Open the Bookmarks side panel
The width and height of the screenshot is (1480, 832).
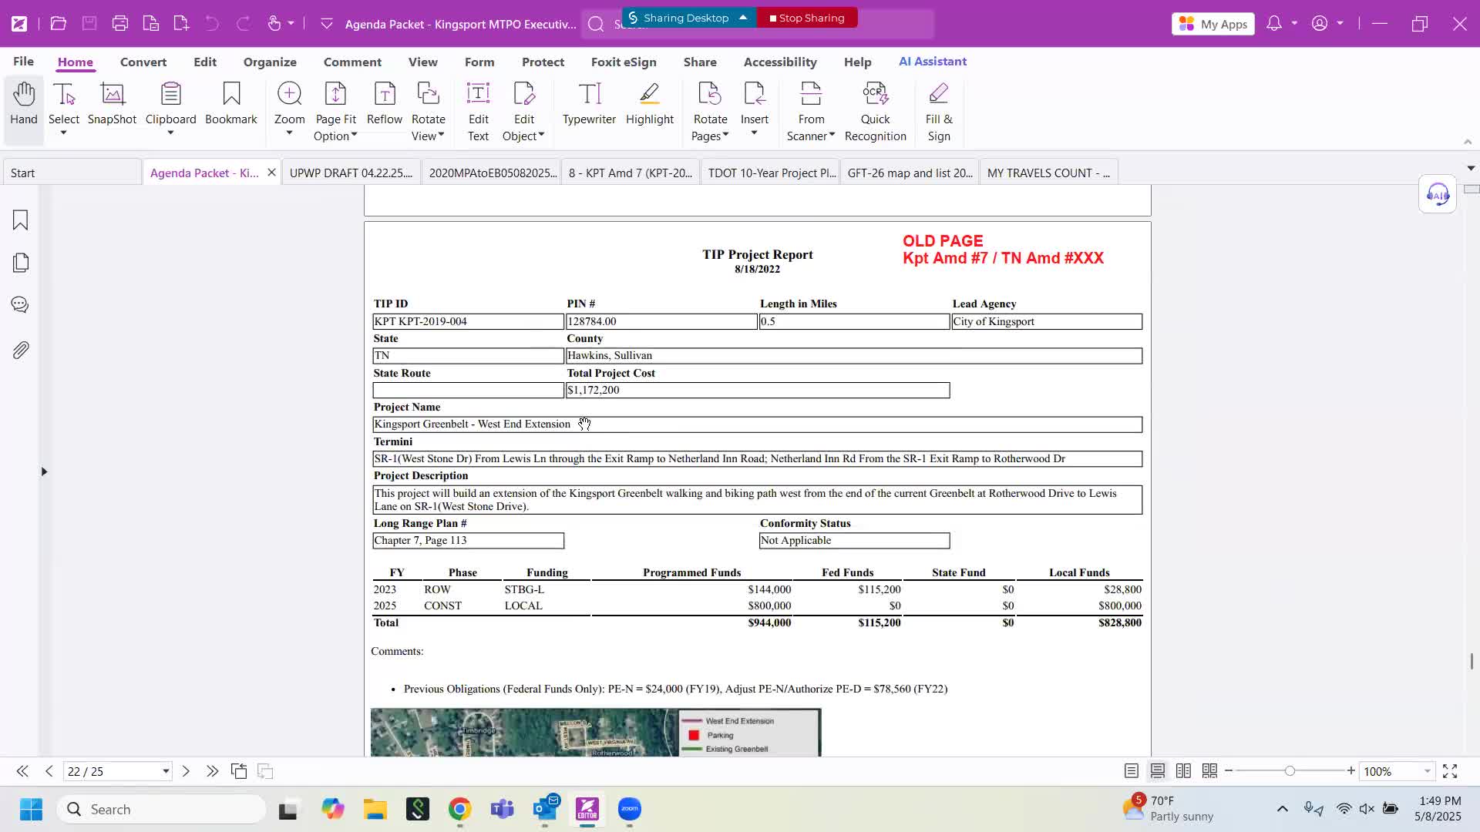click(x=21, y=220)
